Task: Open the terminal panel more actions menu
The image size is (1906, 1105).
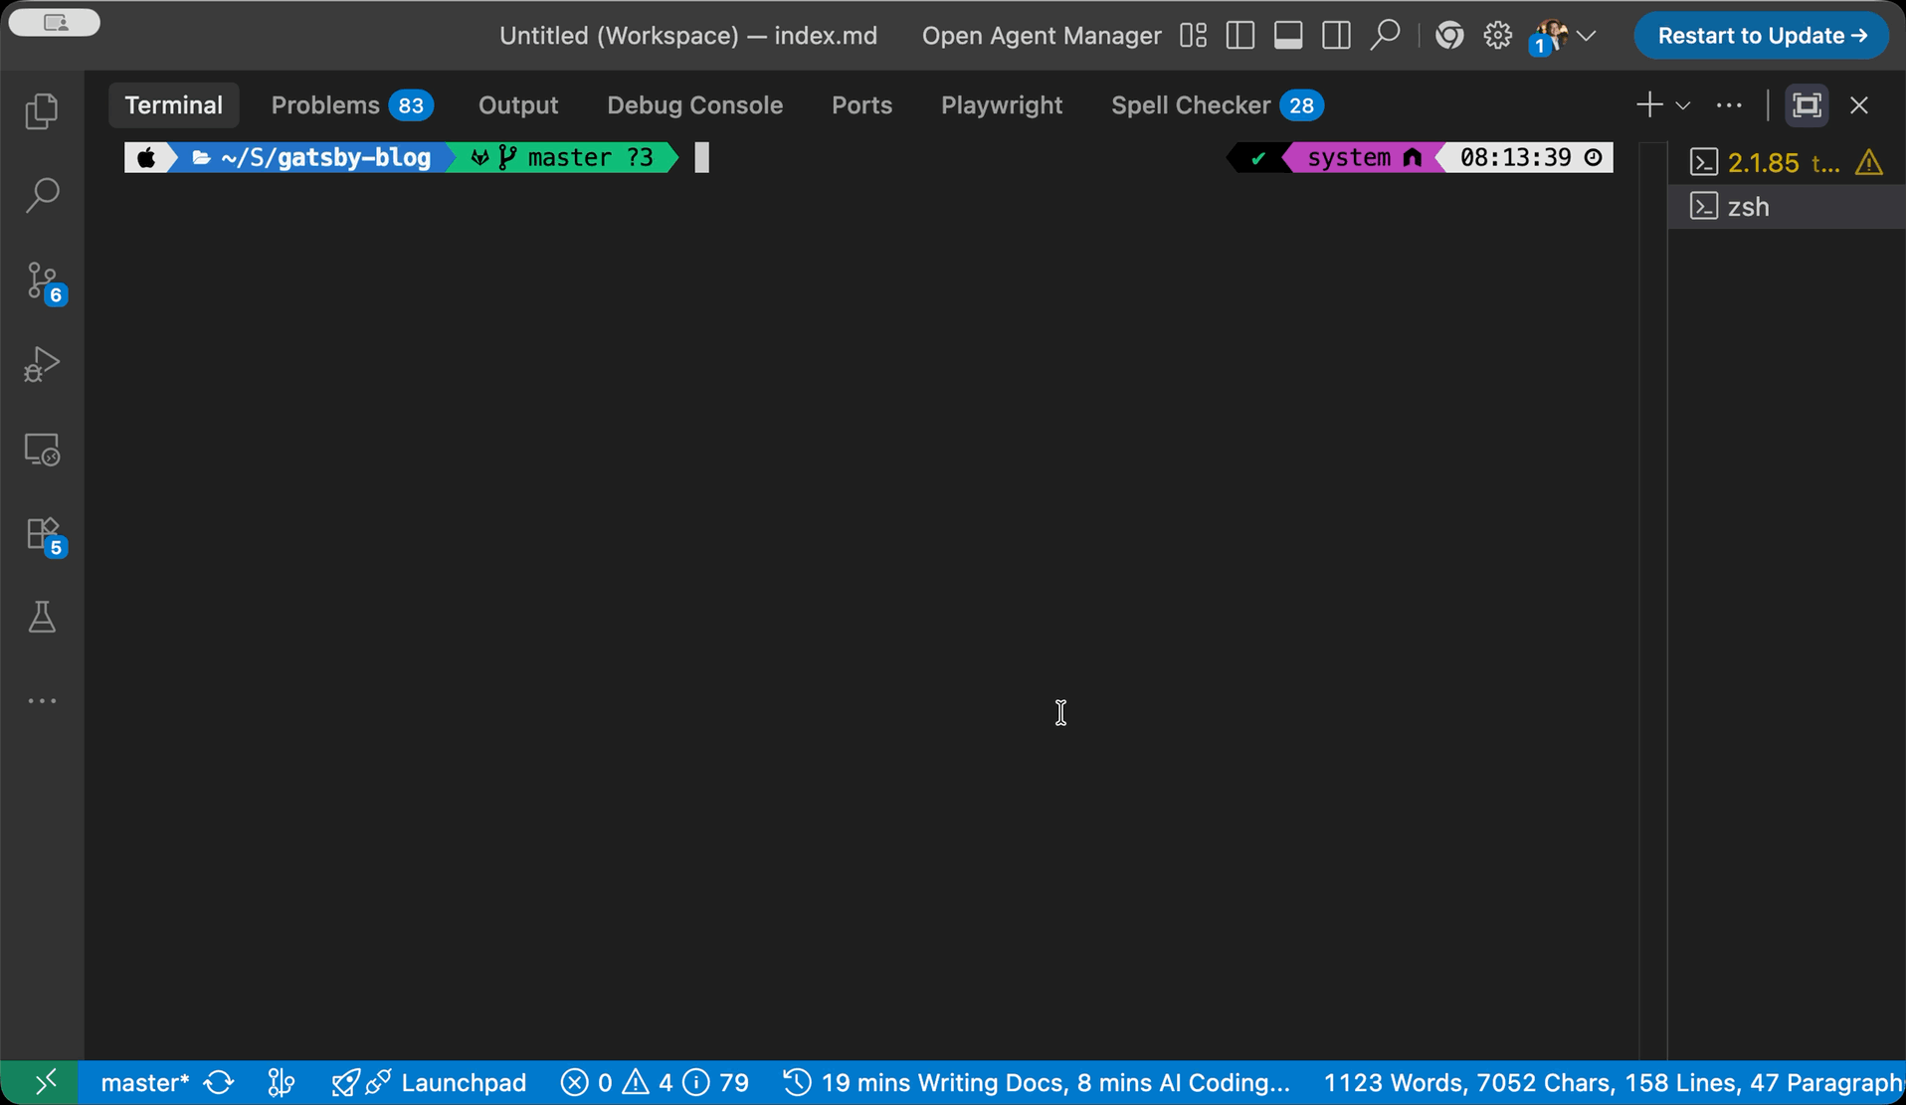Action: 1729,104
